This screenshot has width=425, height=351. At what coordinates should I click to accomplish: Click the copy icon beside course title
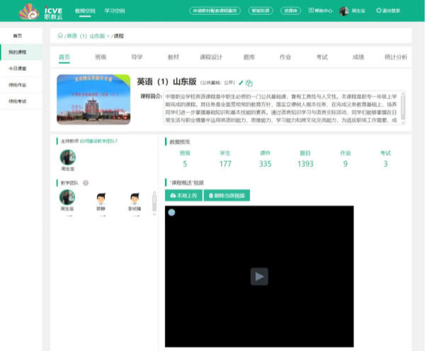tap(249, 83)
